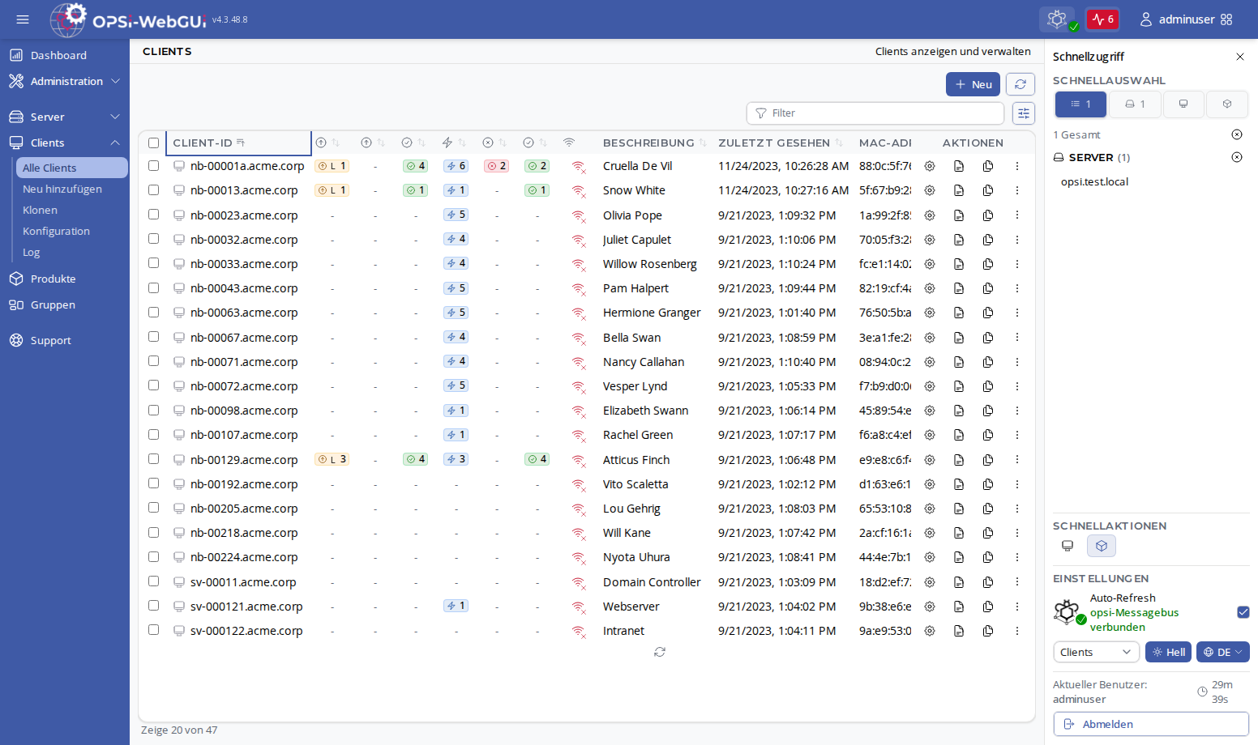Copy client nb-00023.acme.corp via clone icon
This screenshot has width=1258, height=745.
tap(988, 215)
